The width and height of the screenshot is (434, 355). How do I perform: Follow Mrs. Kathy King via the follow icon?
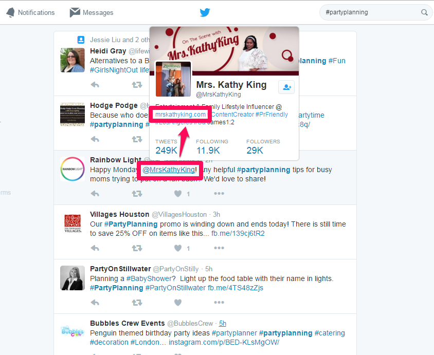(x=286, y=87)
